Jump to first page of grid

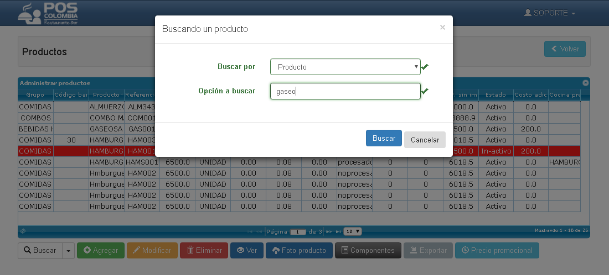(x=250, y=231)
